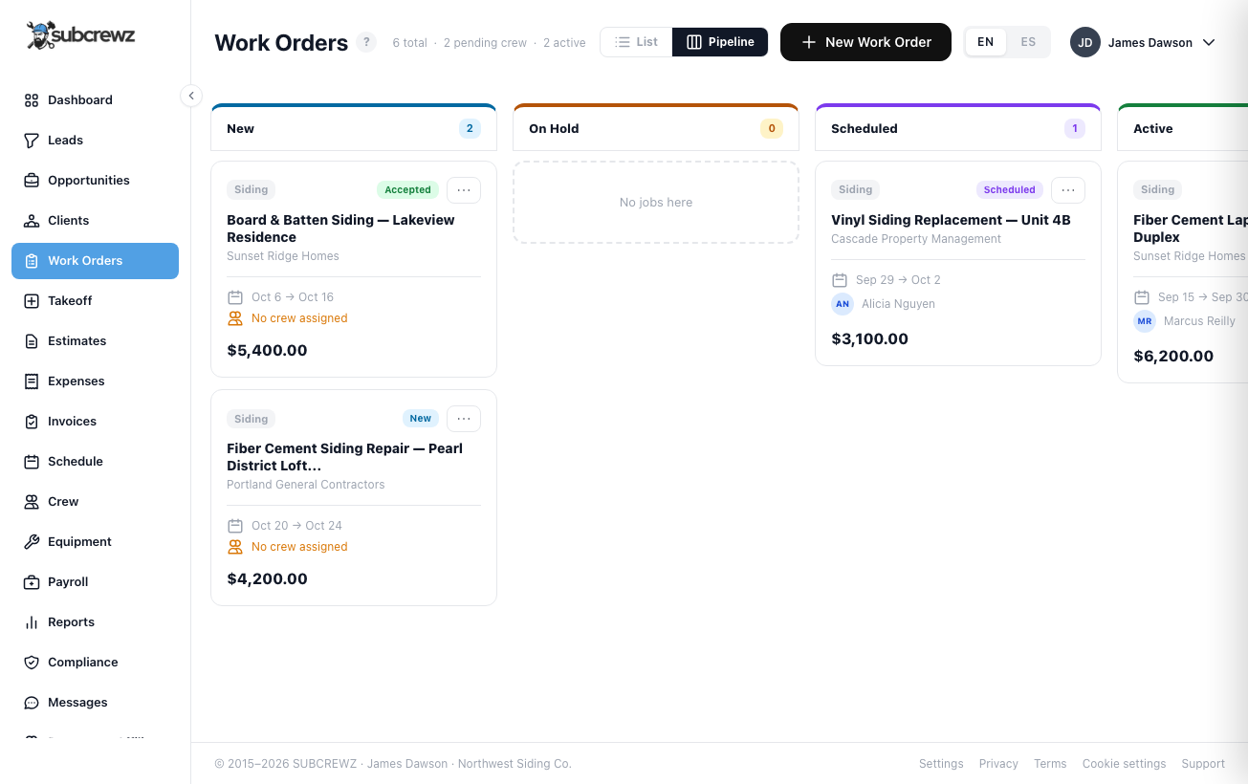Viewport: 1248px width, 784px height.
Task: Click the Compliance shield icon
Action: coord(32,663)
